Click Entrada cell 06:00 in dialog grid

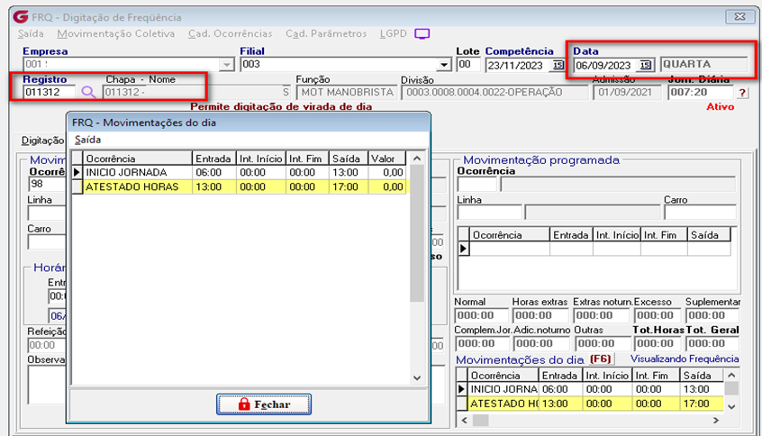(214, 173)
